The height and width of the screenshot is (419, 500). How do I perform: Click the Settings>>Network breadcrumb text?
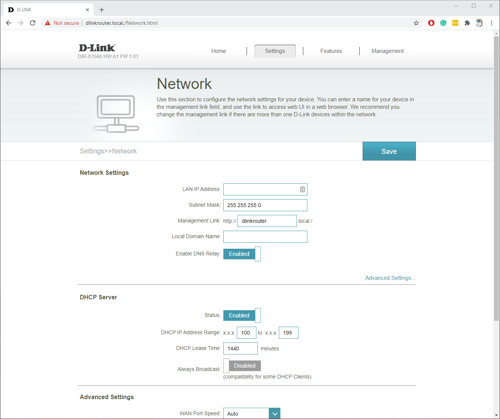coord(108,151)
